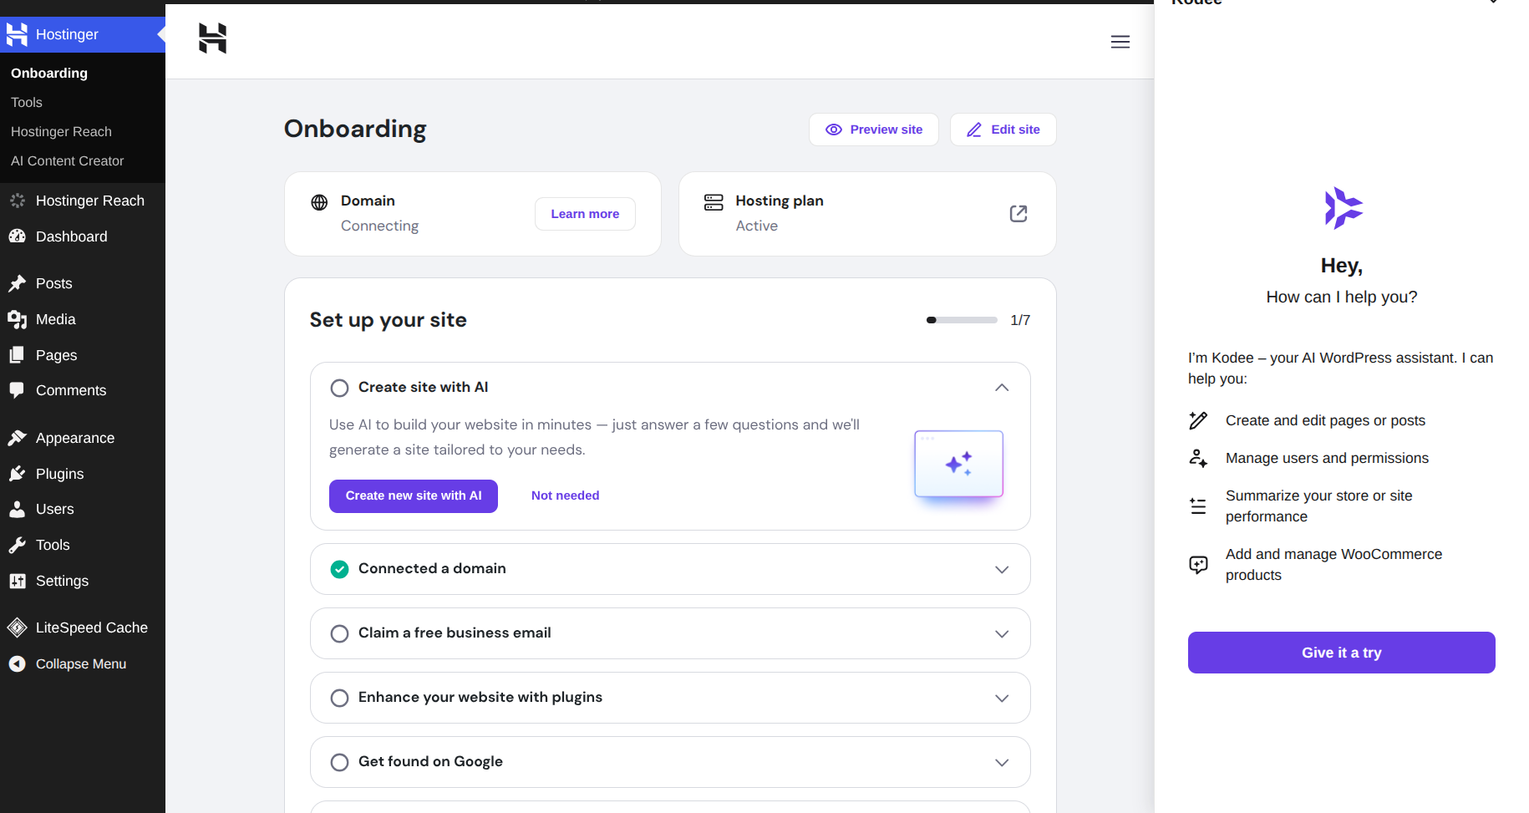Screen dimensions: 1529x813
Task: Open the Posts menu
Action: coord(54,283)
